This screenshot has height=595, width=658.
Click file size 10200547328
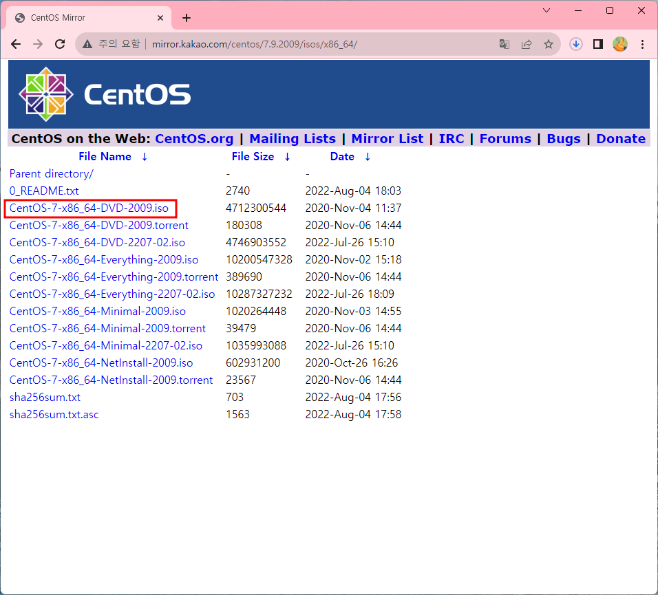tap(259, 259)
